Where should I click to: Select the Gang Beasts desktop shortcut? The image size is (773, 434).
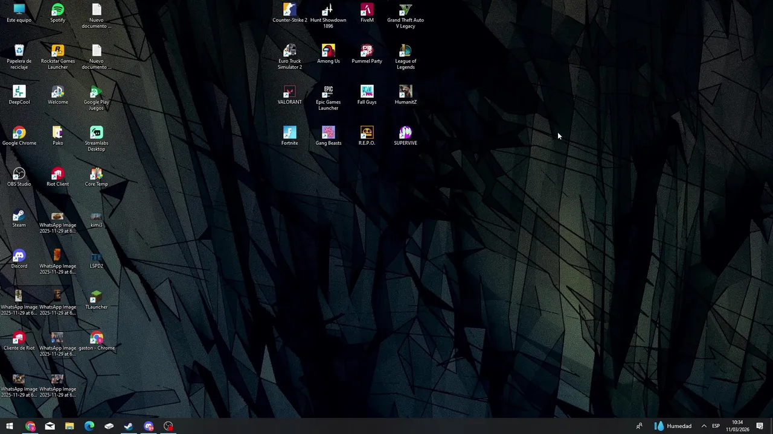(329, 136)
